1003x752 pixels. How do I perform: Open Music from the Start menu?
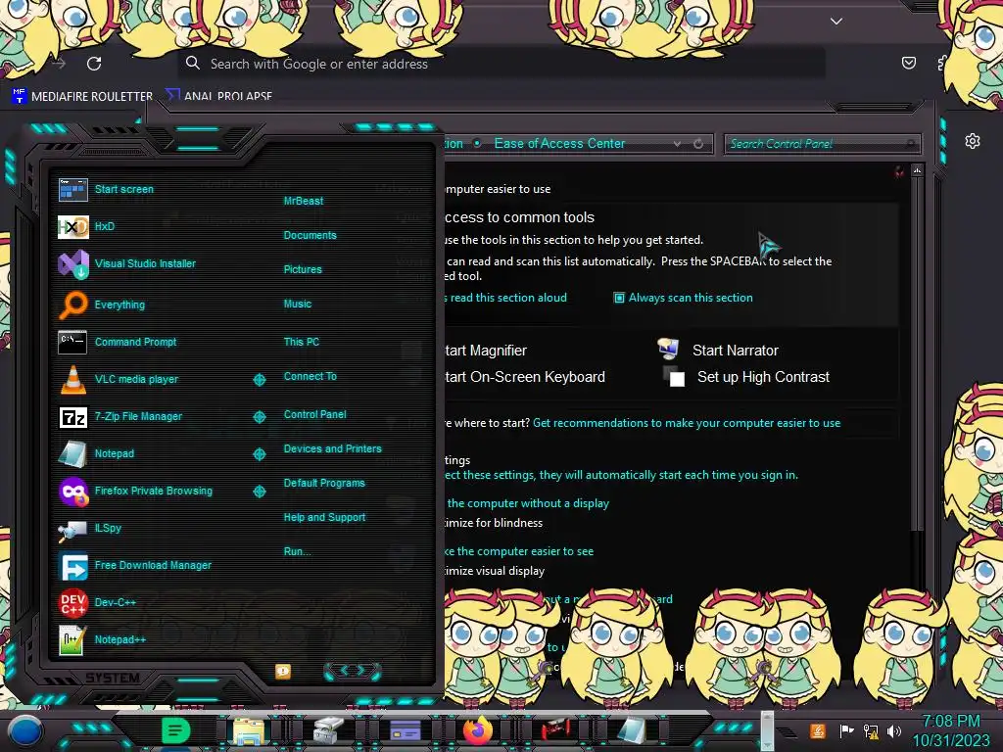coord(298,304)
